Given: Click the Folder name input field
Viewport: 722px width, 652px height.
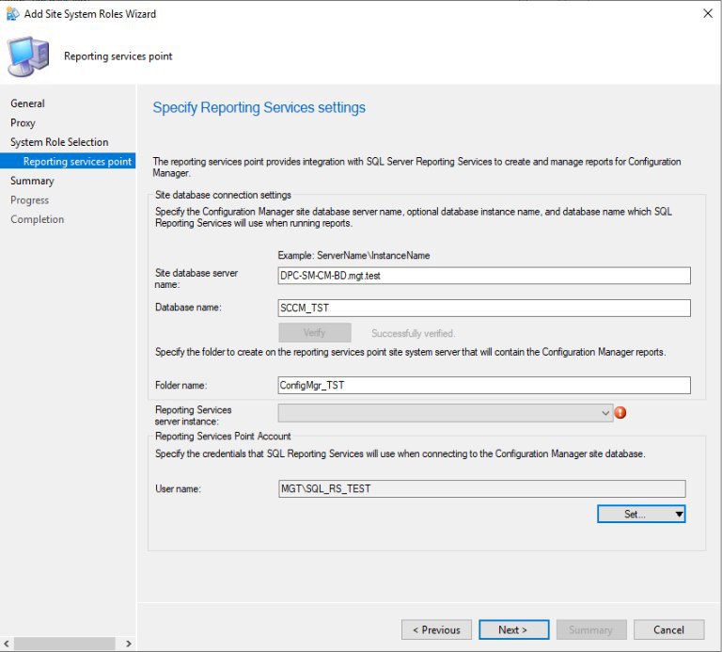Looking at the screenshot, I should click(484, 385).
